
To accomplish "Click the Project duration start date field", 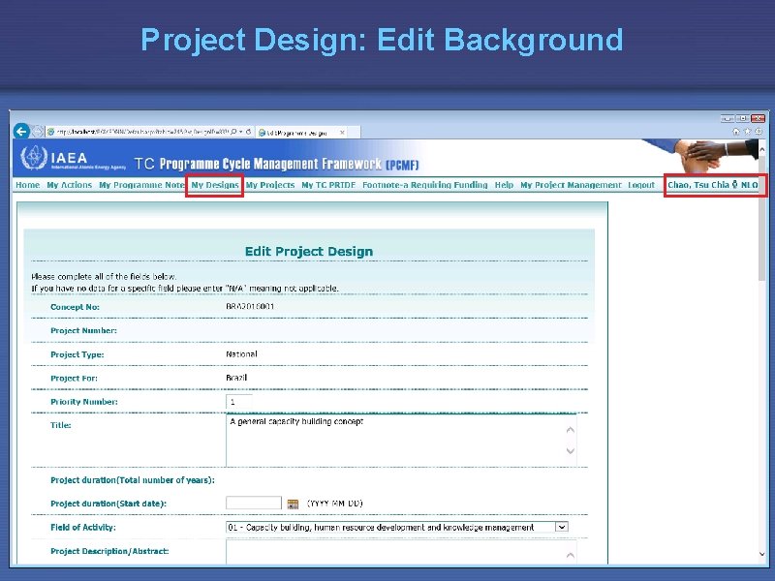I will tap(253, 503).
